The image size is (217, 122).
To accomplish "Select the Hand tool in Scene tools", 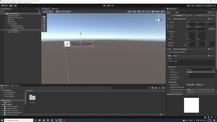I will (44, 17).
